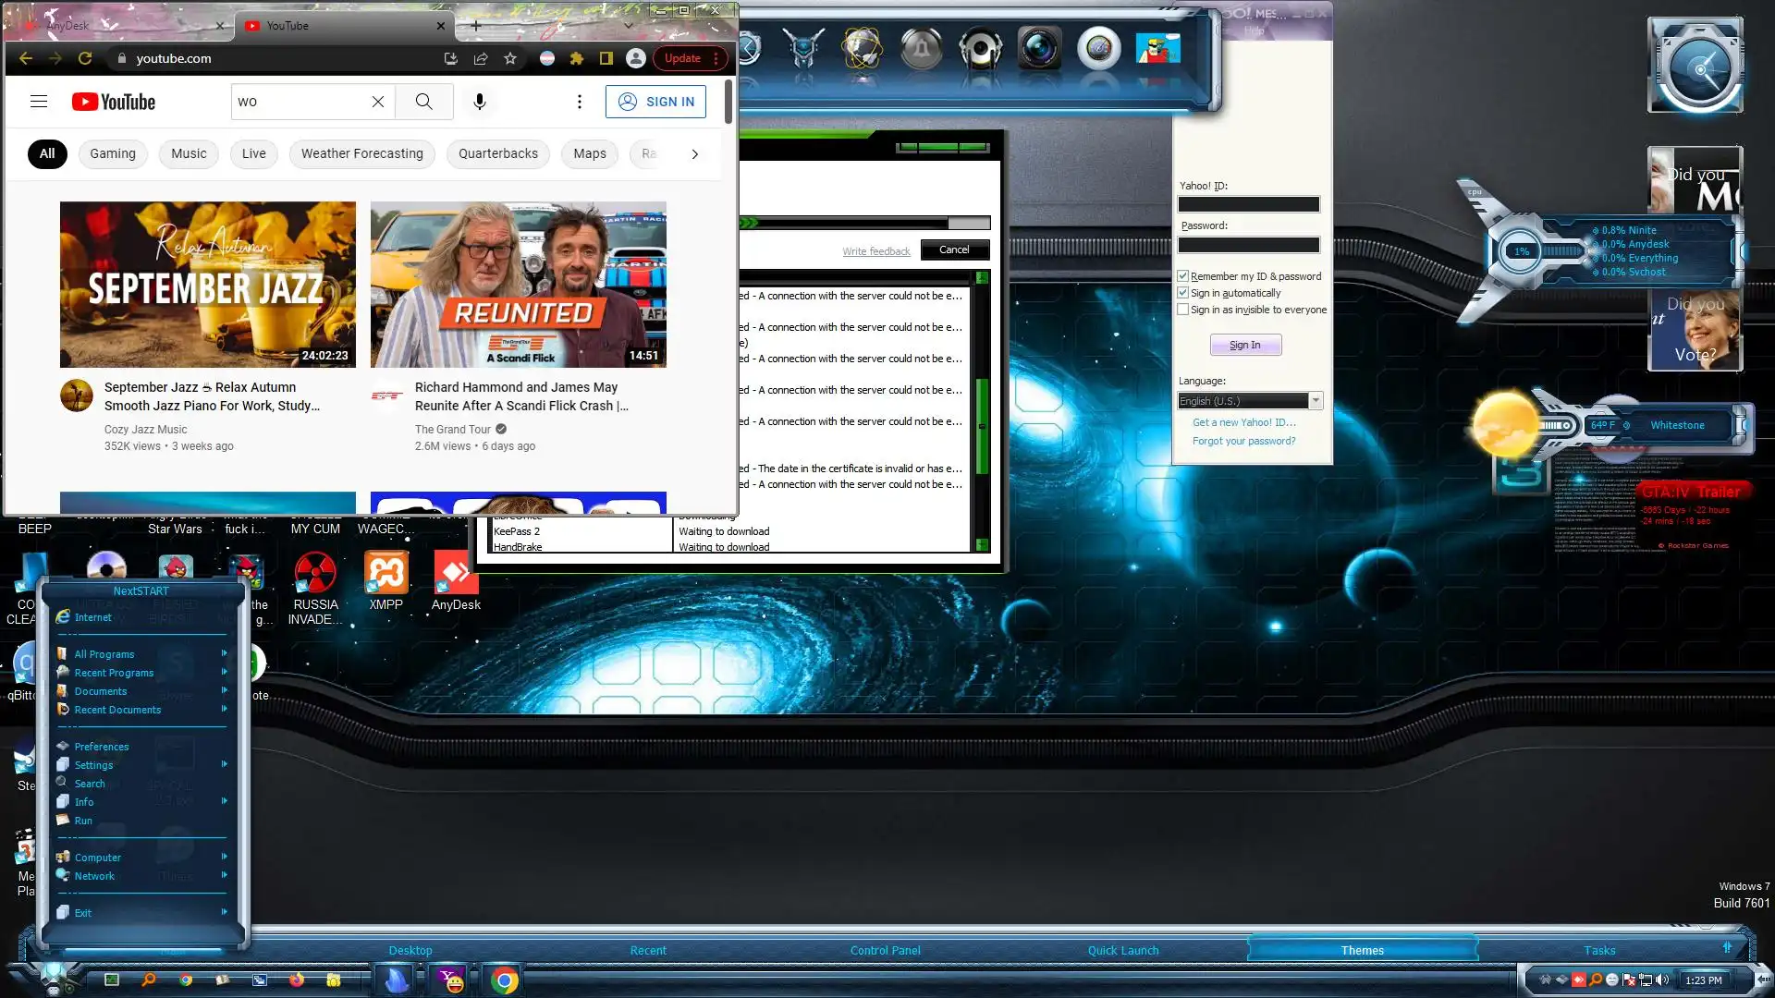Open AnyDesk desktop shortcut icon
Image resolution: width=1775 pixels, height=998 pixels.
point(456,575)
